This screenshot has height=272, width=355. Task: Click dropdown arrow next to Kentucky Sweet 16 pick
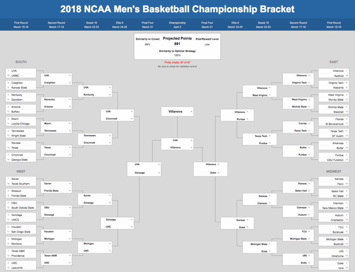pos(110,95)
